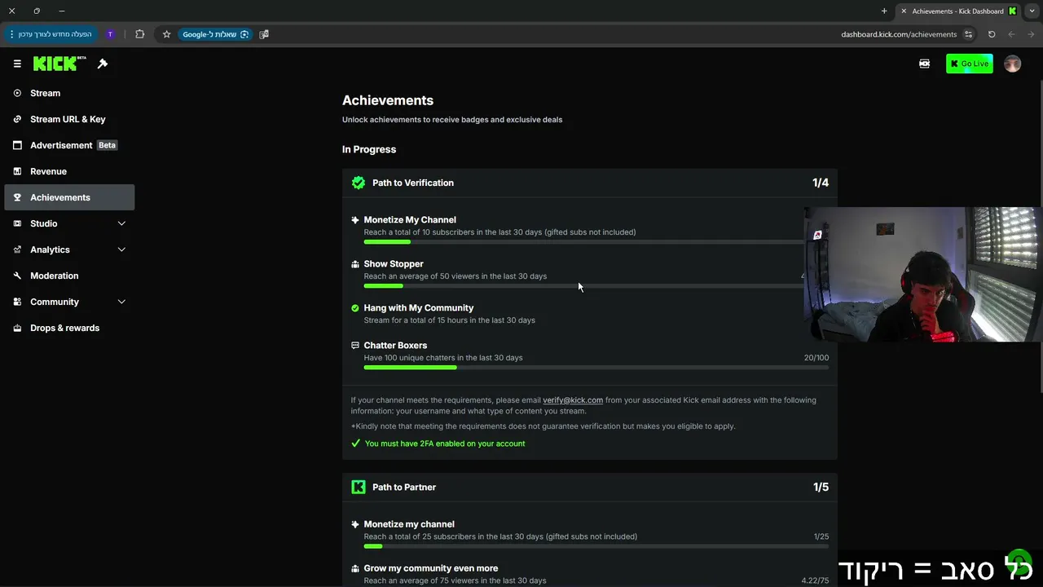The image size is (1043, 587).
Task: Click the dashboard.kick.com address bar
Action: pos(899,34)
